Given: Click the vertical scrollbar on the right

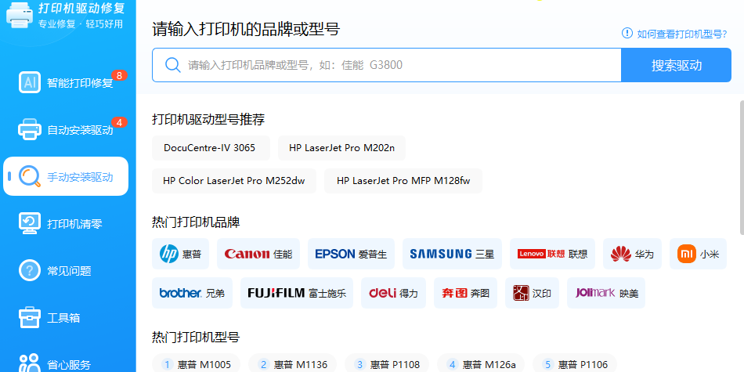Looking at the screenshot, I should click(x=741, y=164).
